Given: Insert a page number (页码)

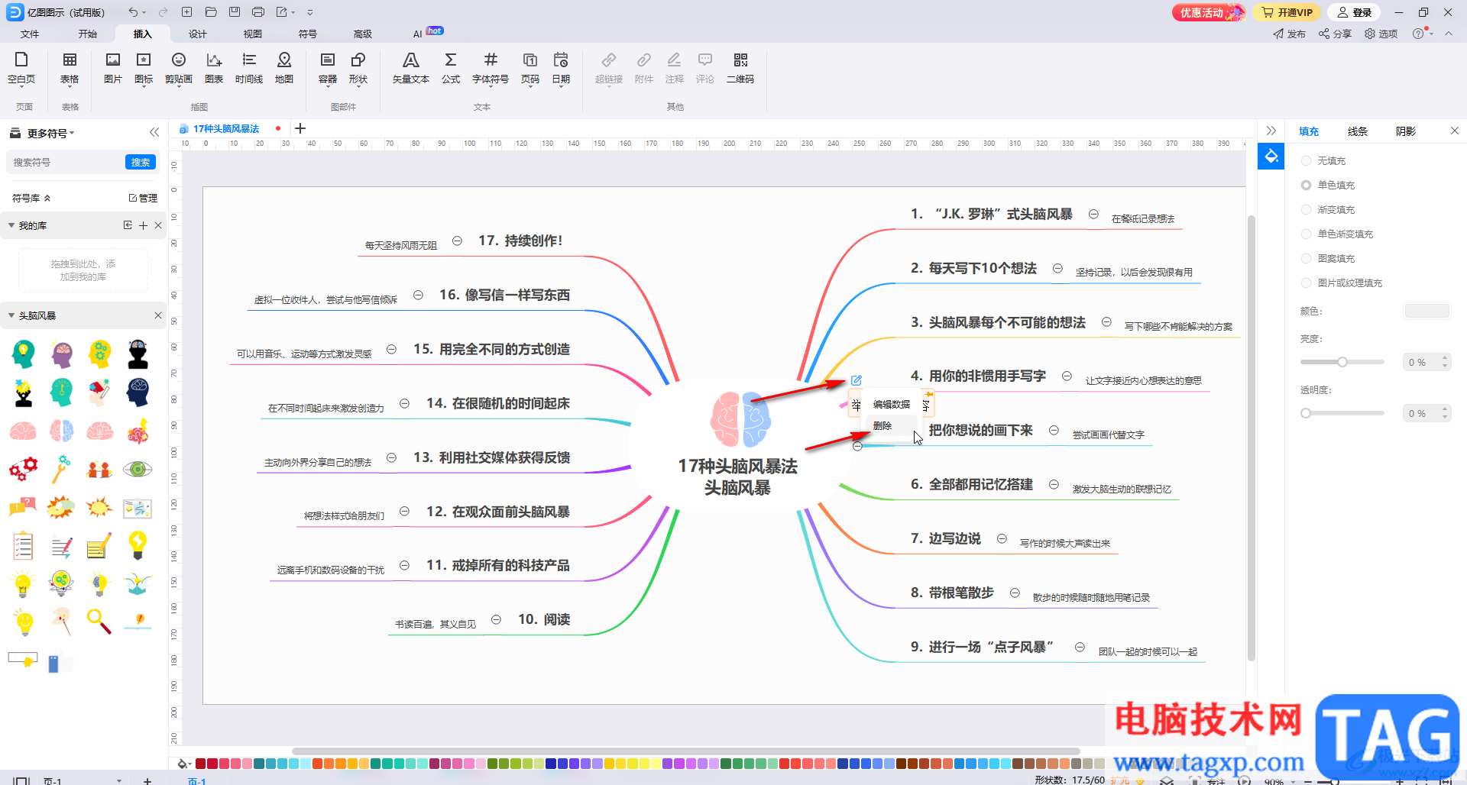Looking at the screenshot, I should click(530, 67).
